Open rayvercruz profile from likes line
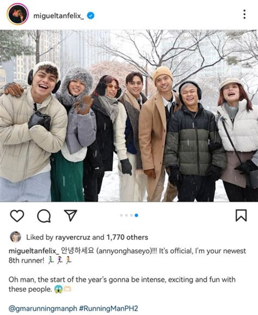 point(73,237)
